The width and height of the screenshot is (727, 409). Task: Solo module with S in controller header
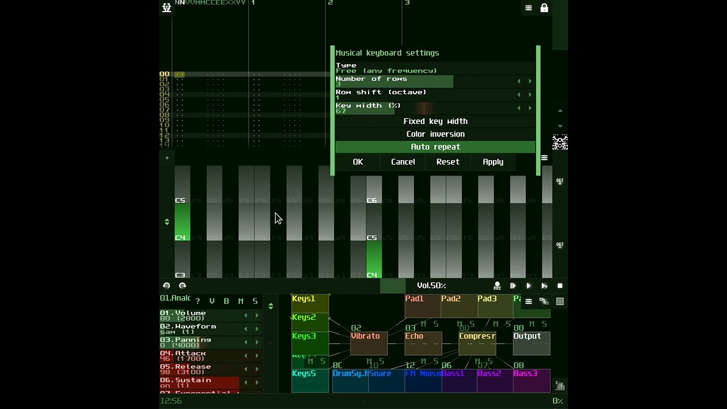(255, 301)
